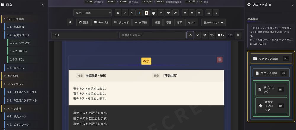Center align the text

(192, 13)
